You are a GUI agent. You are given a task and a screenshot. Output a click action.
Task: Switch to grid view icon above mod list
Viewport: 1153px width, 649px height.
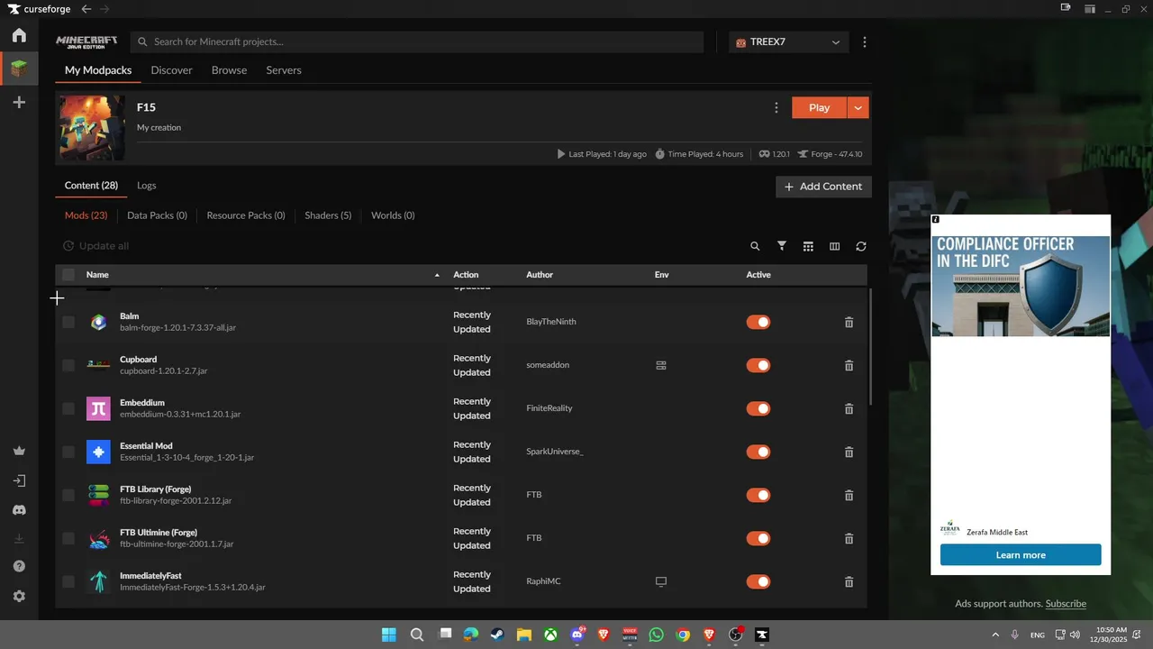pos(808,246)
